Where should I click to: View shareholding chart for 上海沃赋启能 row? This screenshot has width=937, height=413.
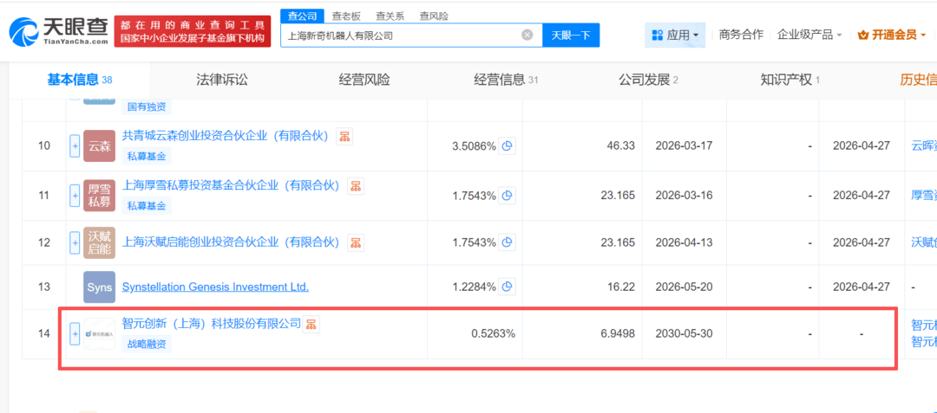pos(508,242)
